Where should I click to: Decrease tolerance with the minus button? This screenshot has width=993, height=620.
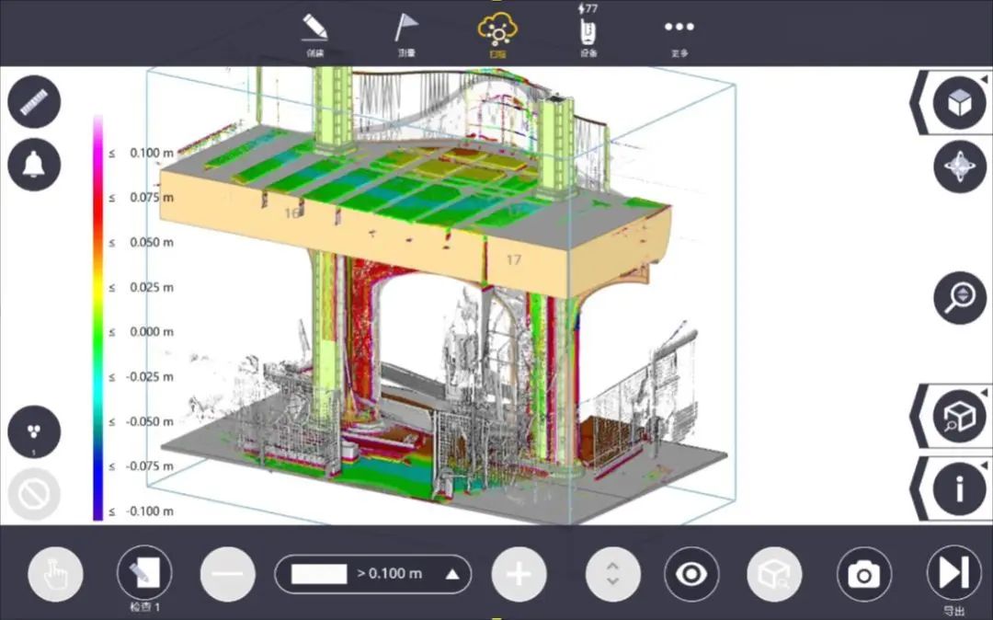coord(227,574)
